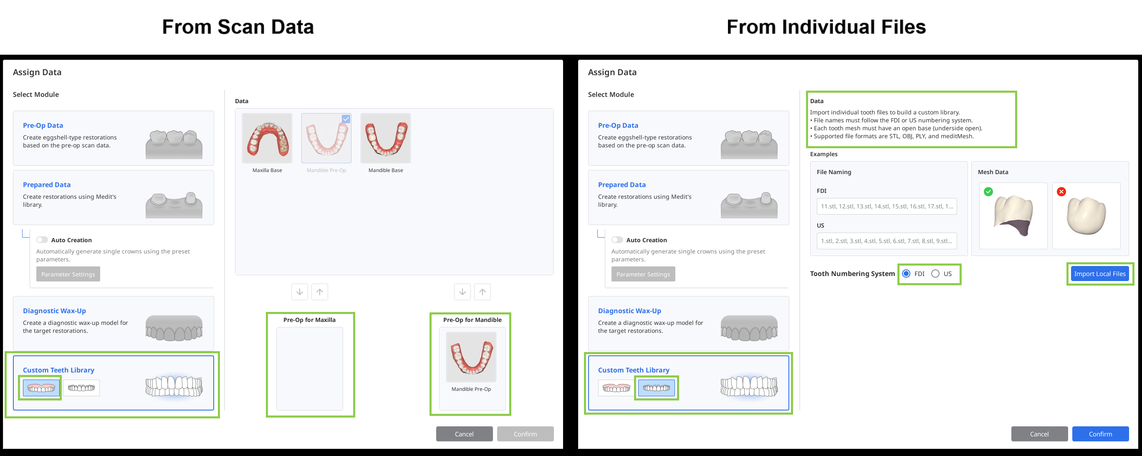Click Confirm in right Assign Data window
1142x456 pixels.
click(x=1100, y=434)
